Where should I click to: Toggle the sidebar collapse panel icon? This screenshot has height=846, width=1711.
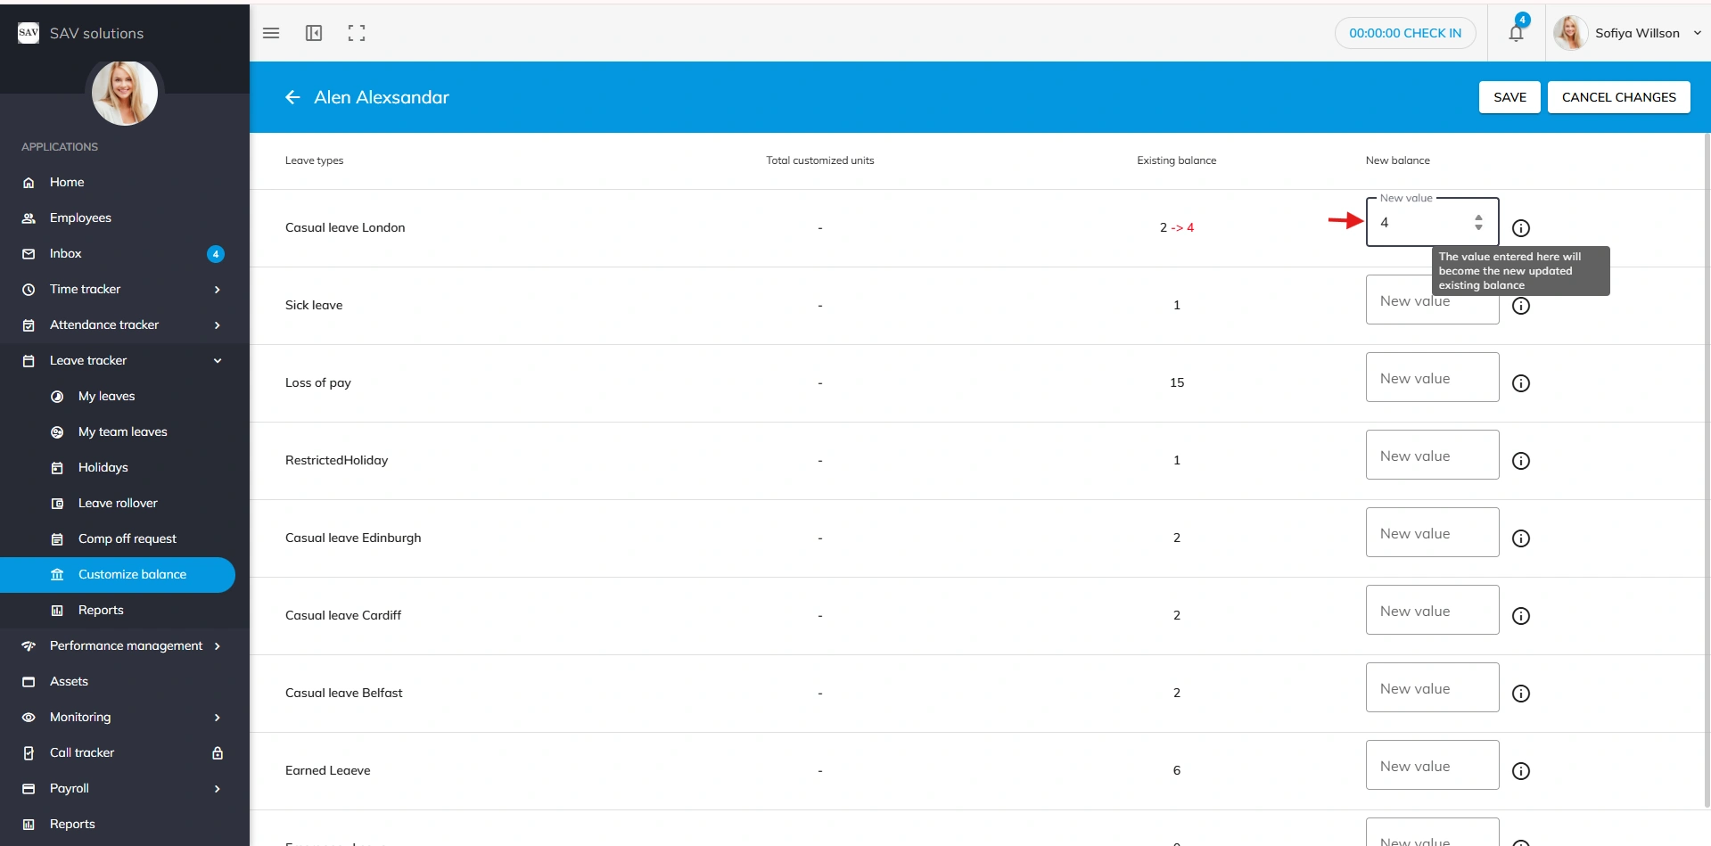coord(314,33)
